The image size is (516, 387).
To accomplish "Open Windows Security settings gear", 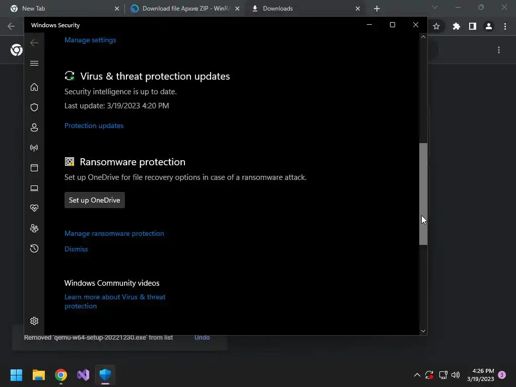I will click(x=34, y=321).
